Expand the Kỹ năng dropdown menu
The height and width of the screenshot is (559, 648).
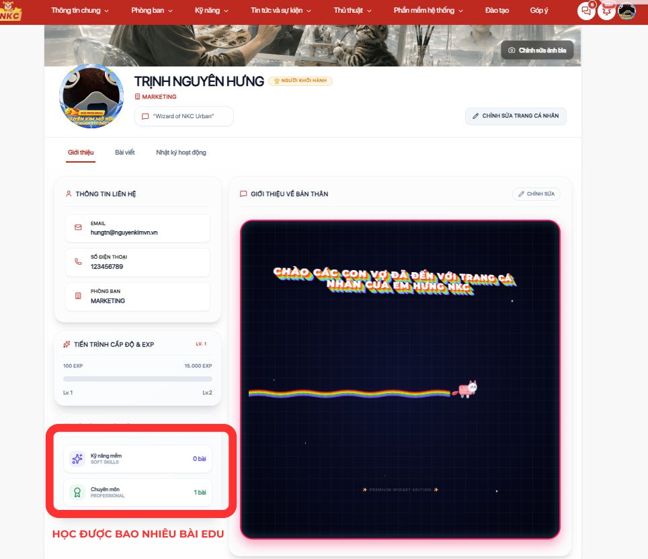pos(212,10)
